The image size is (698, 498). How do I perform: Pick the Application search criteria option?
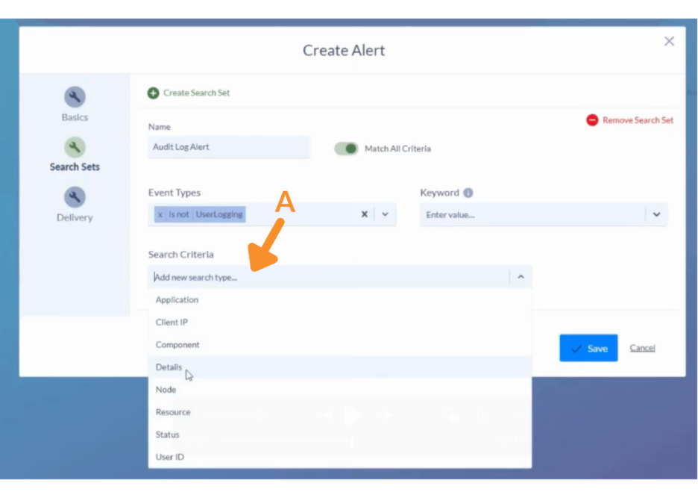[x=177, y=300]
